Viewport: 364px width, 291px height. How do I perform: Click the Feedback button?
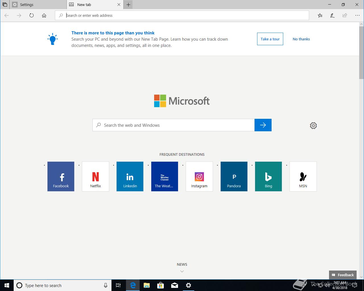[x=343, y=275]
